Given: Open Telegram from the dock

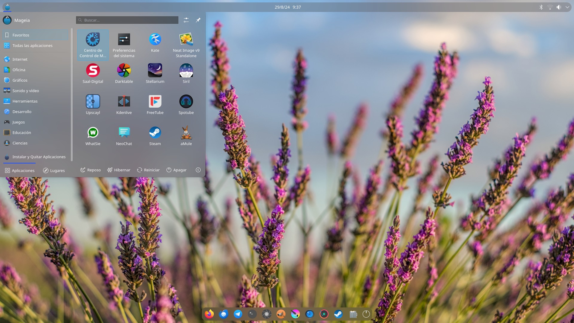Looking at the screenshot, I should pos(238,314).
